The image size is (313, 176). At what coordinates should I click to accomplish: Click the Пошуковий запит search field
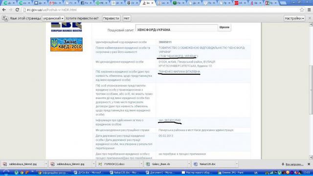click(177, 28)
